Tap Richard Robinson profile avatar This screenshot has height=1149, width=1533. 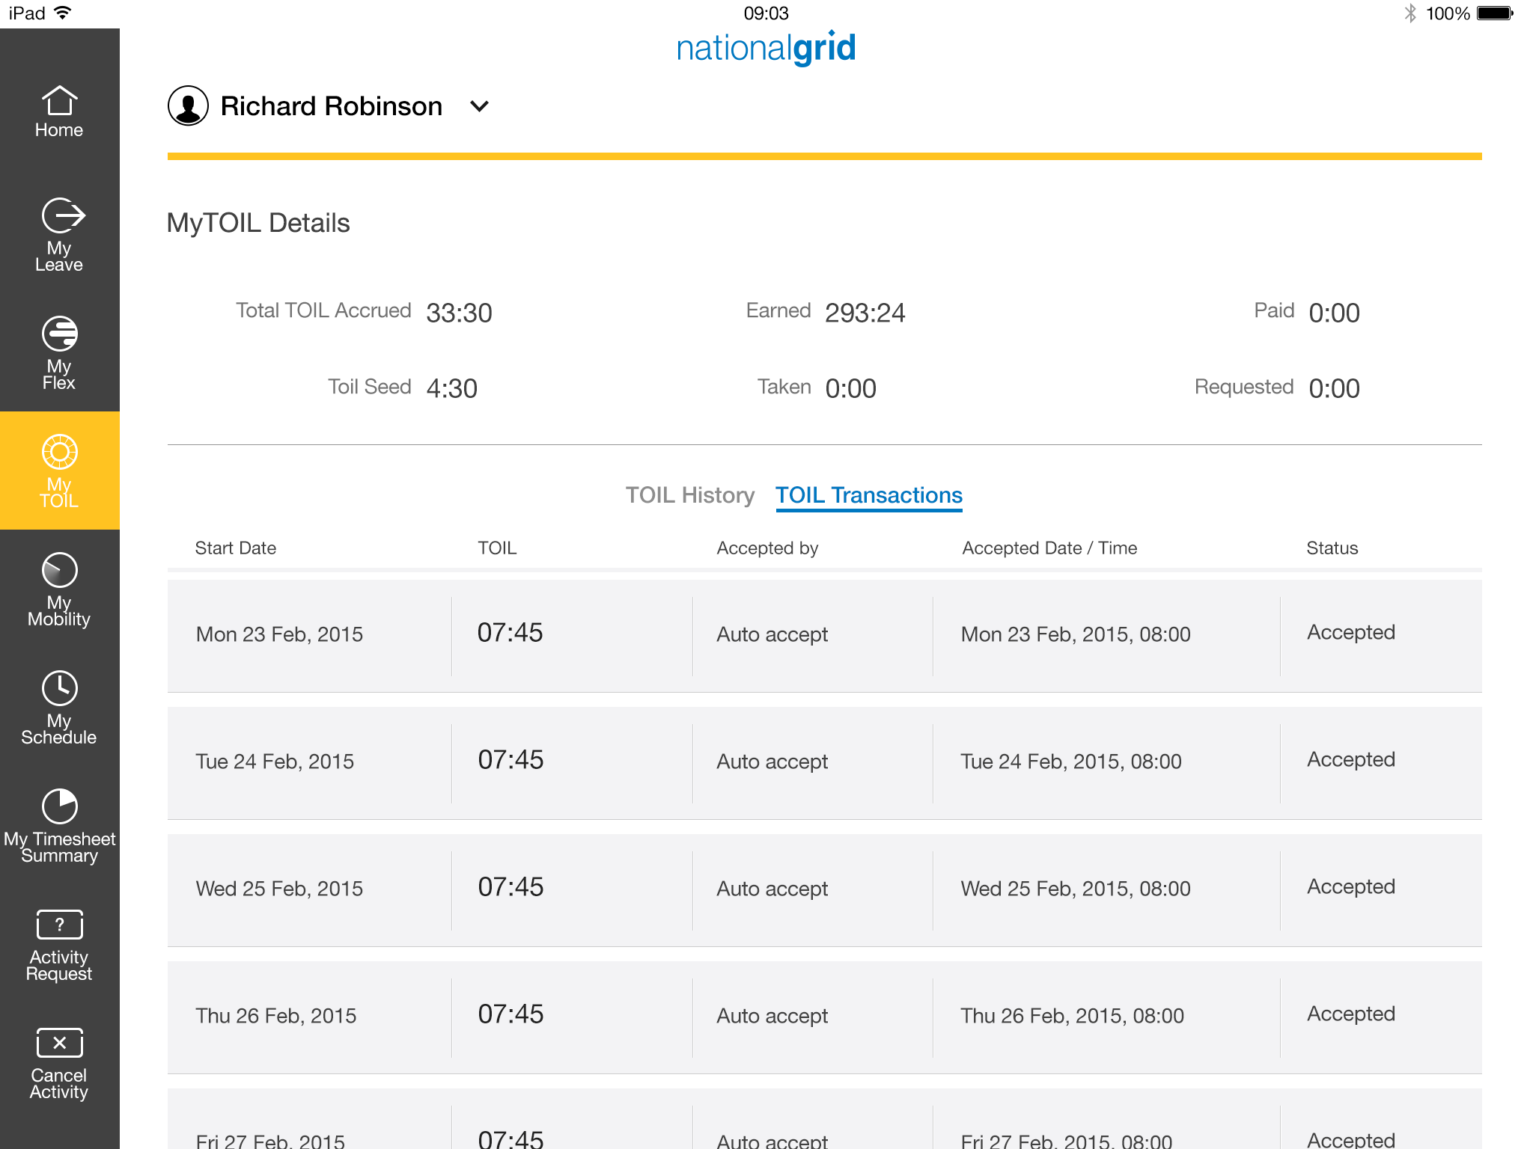pyautogui.click(x=188, y=106)
